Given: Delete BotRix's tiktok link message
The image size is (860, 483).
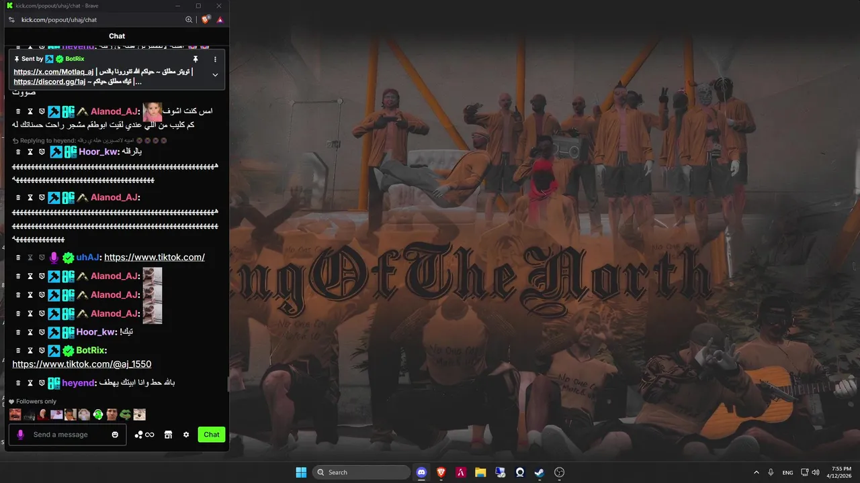Looking at the screenshot, I should (x=18, y=350).
